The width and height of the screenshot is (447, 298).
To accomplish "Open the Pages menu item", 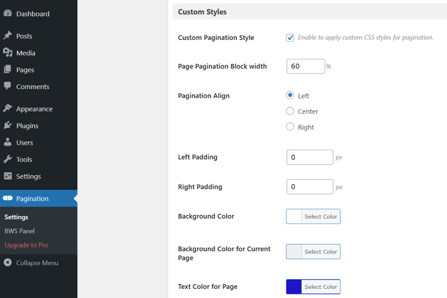I will 39,70.
